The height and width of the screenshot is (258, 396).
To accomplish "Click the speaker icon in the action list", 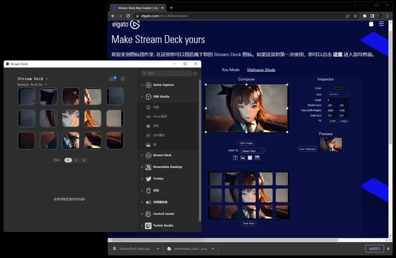I will tap(148, 202).
